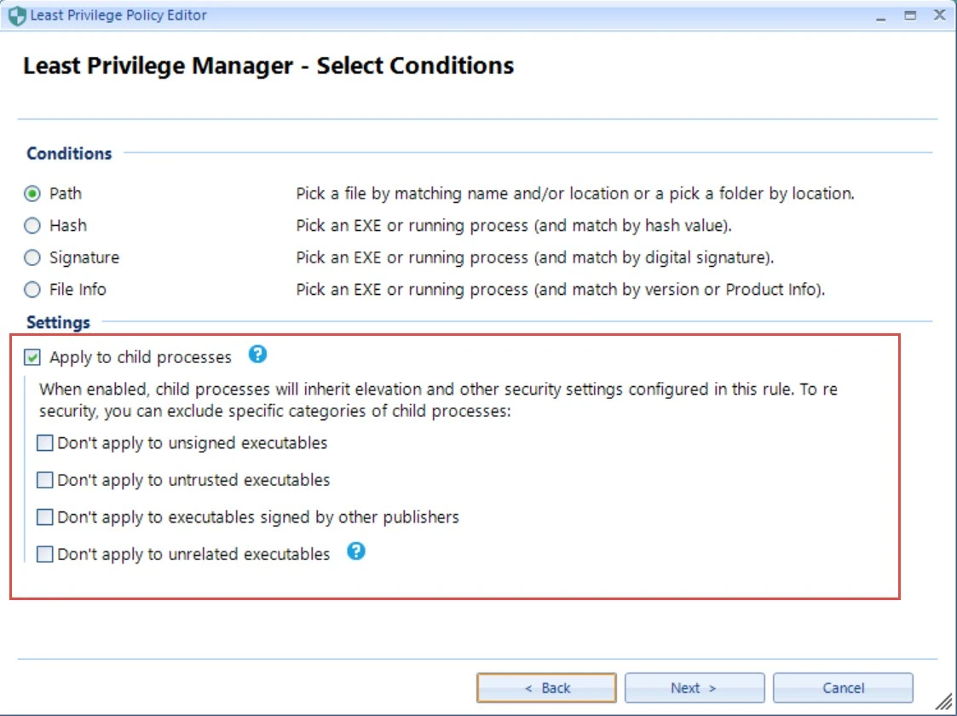The width and height of the screenshot is (957, 716).
Task: Click the Conditions section header
Action: click(x=68, y=153)
